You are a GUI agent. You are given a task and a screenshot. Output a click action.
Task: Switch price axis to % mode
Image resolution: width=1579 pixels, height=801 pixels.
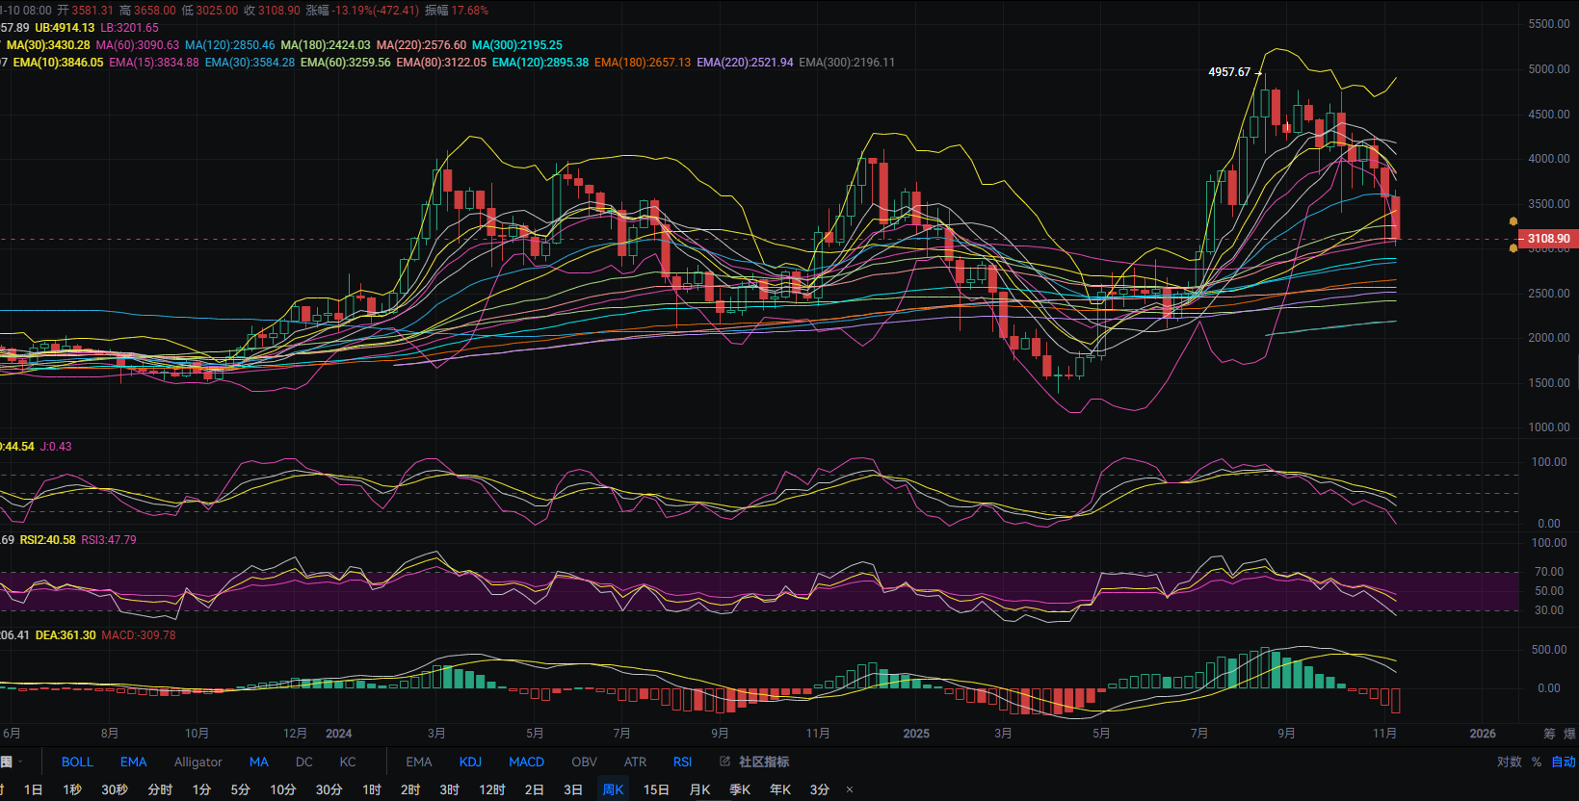(1537, 762)
